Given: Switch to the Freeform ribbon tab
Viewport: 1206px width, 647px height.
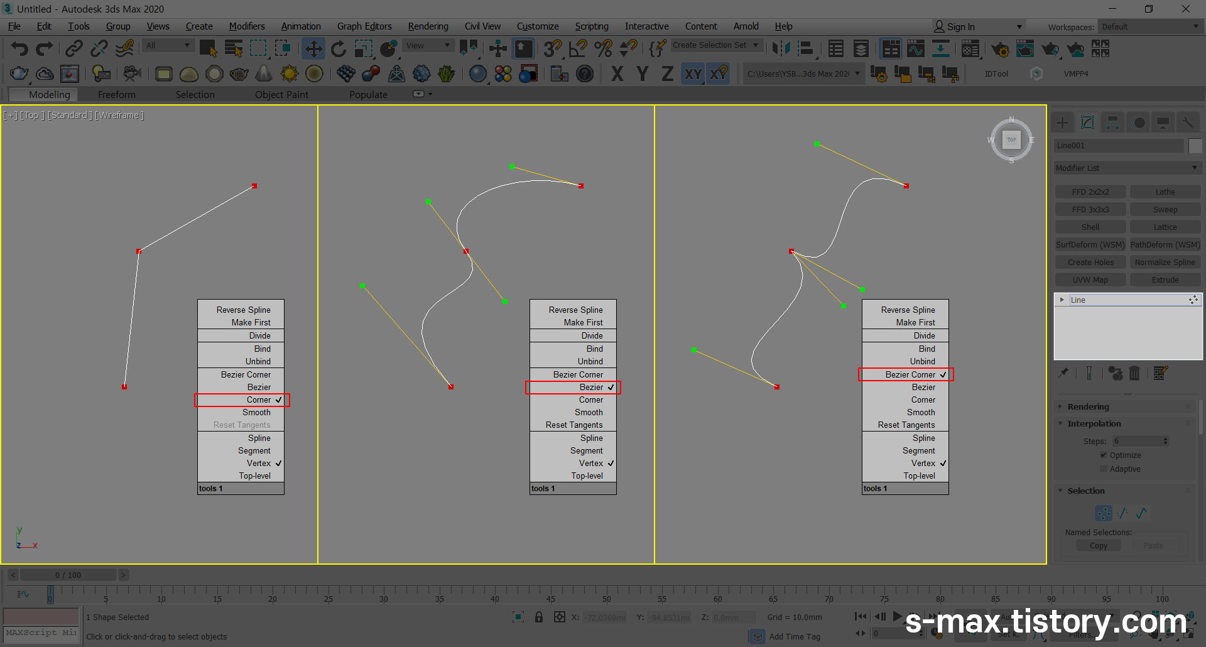Looking at the screenshot, I should [117, 95].
